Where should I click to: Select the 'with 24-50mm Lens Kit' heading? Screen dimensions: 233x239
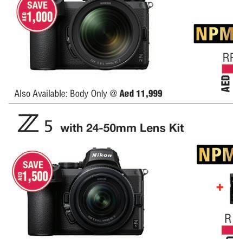pos(122,128)
